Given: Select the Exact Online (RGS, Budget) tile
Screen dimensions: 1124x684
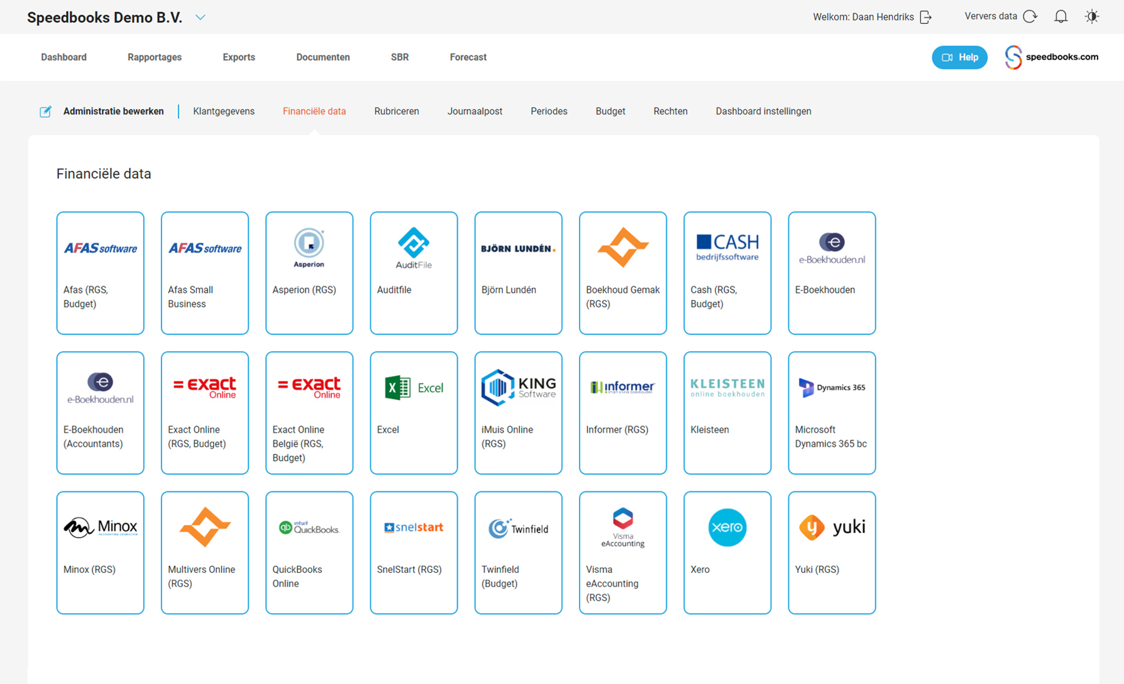Looking at the screenshot, I should (205, 412).
